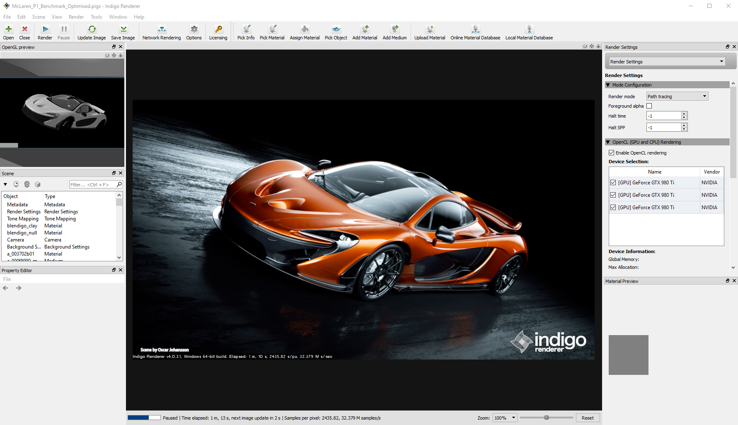The image size is (738, 425).
Task: Open the Render menu
Action: (x=76, y=17)
